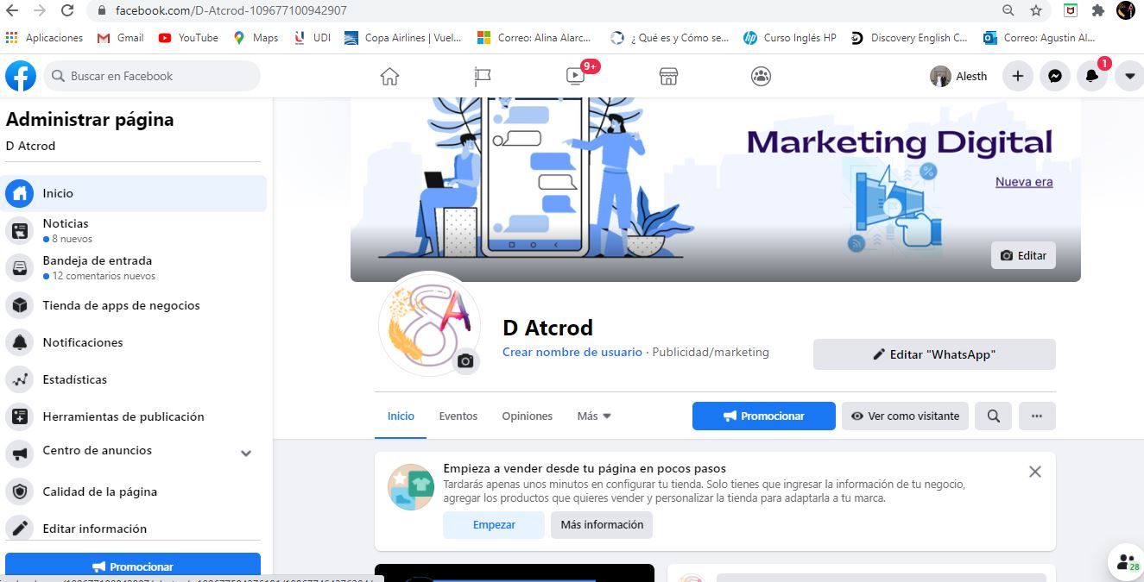Open the Gmail bookmark
This screenshot has height=582, width=1144.
(121, 38)
